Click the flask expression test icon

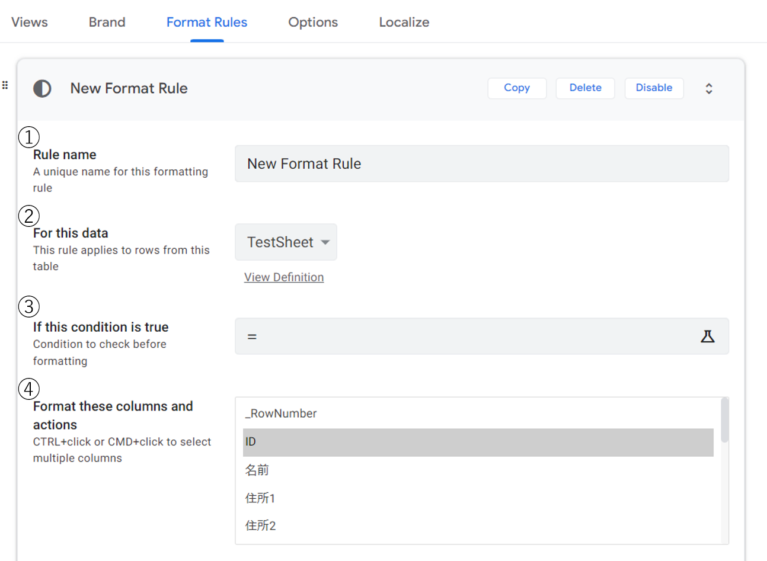(x=707, y=336)
